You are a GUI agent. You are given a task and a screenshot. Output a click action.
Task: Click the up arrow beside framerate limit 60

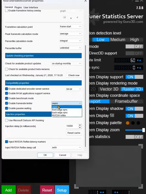(138, 60)
